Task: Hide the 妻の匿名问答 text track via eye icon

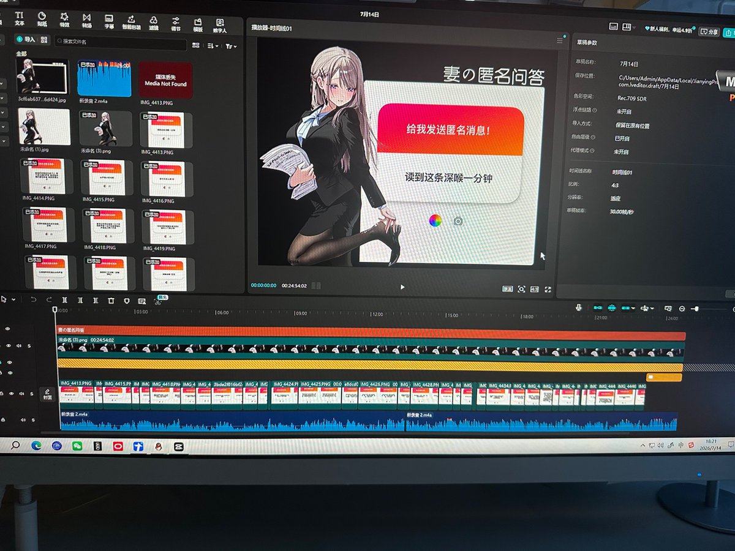Action: [8, 329]
